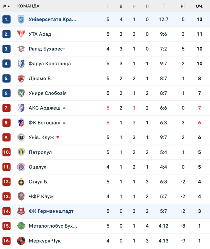
Task: Click the Univ. Cluj black U crest
Action: pyautogui.click(x=21, y=138)
